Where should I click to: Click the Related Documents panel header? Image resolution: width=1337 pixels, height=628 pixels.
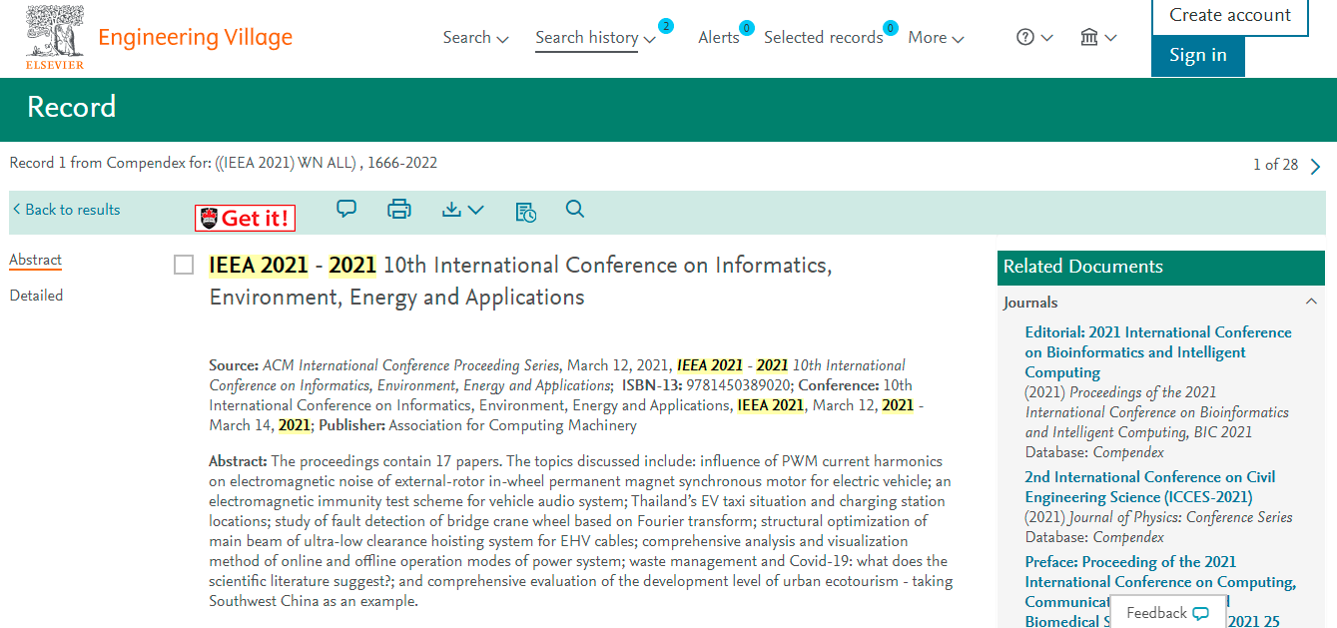[x=1161, y=267]
